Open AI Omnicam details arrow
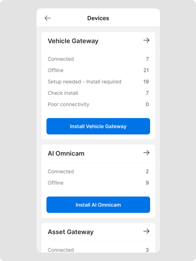 [146, 153]
